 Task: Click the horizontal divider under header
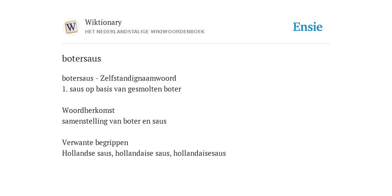coord(196,44)
